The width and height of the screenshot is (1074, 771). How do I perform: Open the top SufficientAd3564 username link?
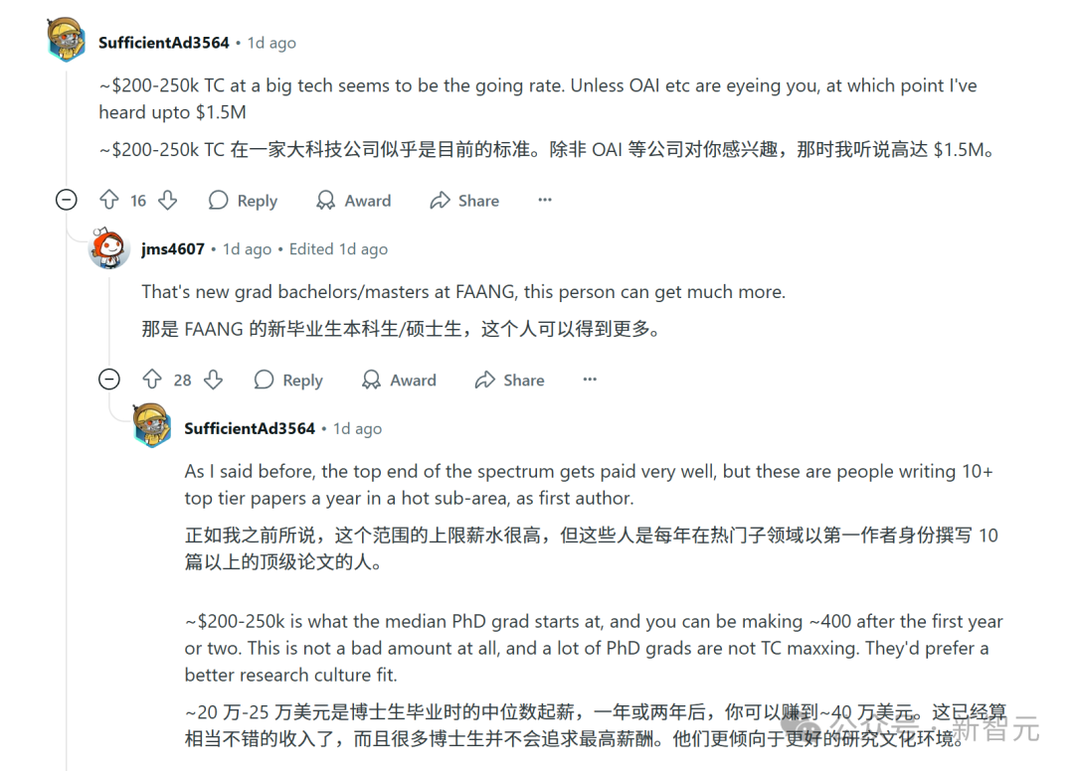(164, 43)
